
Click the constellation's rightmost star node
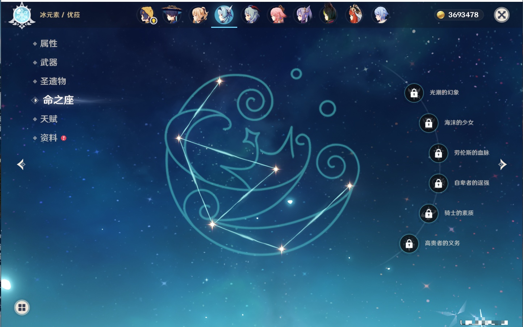pyautogui.click(x=350, y=186)
